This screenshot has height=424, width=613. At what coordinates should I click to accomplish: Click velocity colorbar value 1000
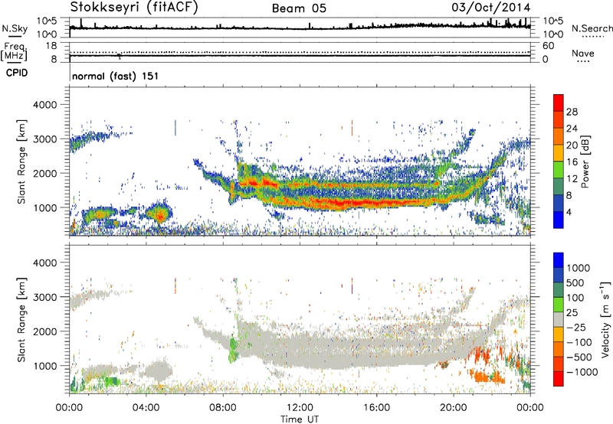579,268
